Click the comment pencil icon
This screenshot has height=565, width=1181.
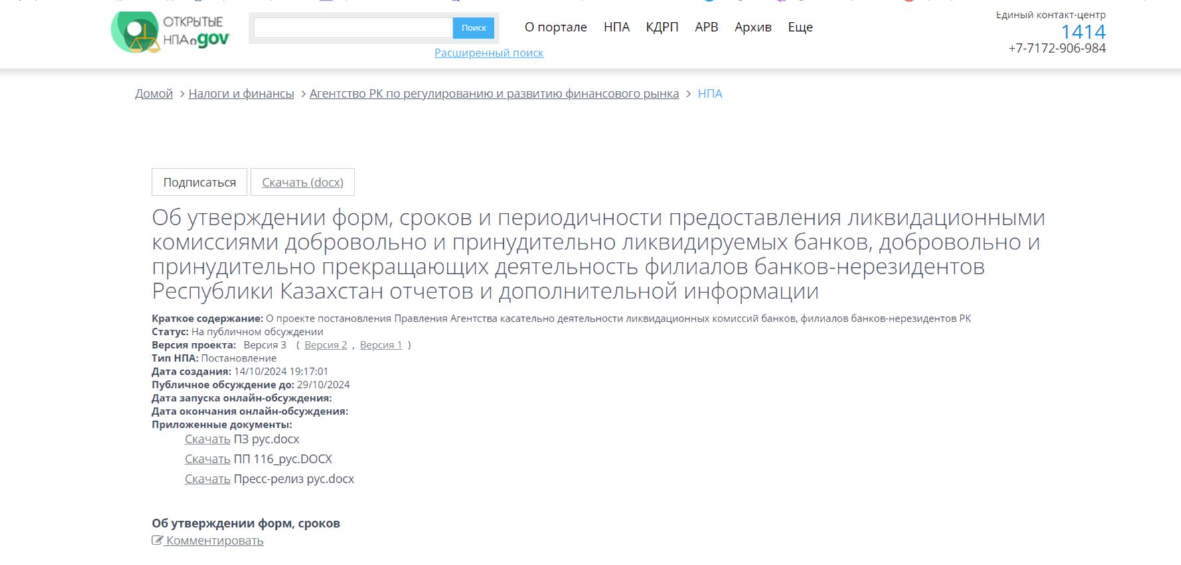tap(157, 540)
